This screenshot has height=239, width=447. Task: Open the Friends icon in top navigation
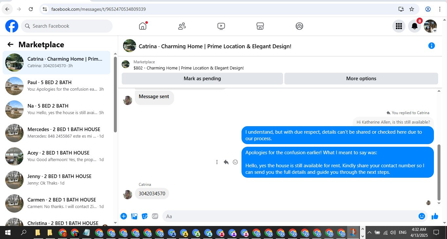182,26
